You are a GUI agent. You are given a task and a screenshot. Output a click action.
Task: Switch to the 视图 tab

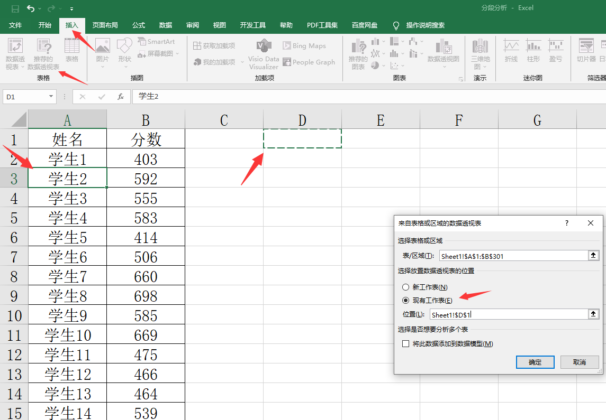pos(219,25)
